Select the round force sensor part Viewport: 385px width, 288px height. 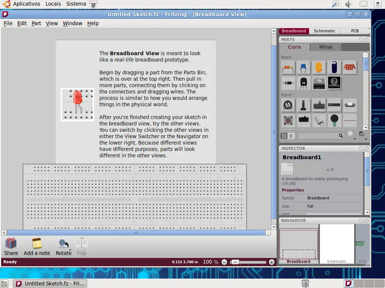coord(334,120)
